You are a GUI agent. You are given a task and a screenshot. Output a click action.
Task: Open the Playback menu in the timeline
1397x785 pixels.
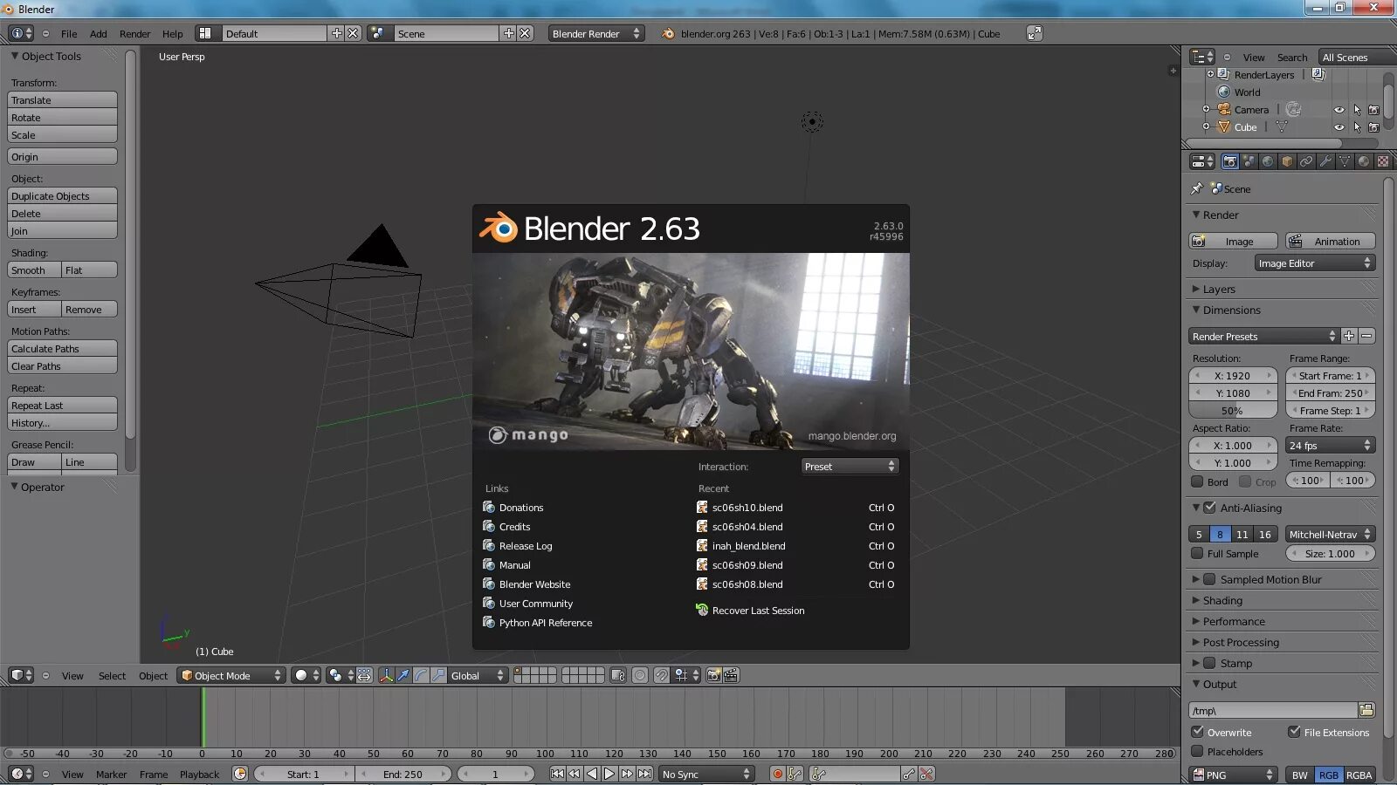[x=199, y=775]
